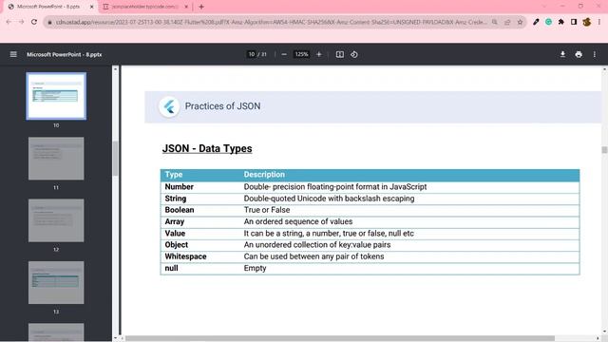The height and width of the screenshot is (342, 608).
Task: Click the 'Array' table cell
Action: coord(175,221)
